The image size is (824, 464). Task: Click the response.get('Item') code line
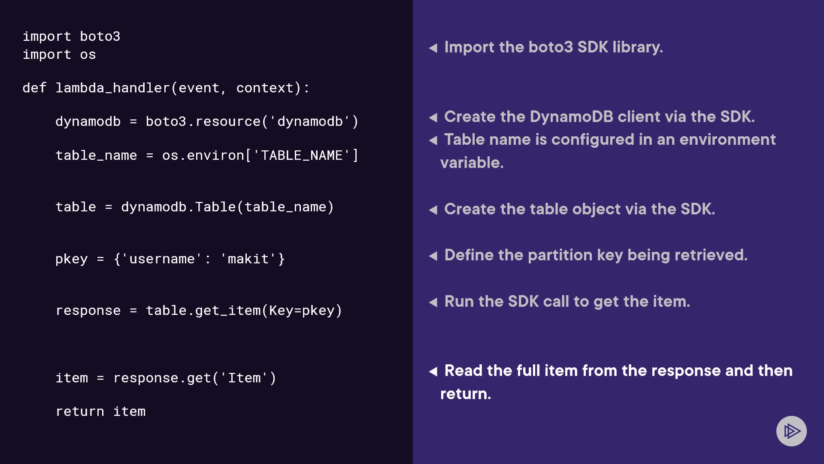point(166,378)
